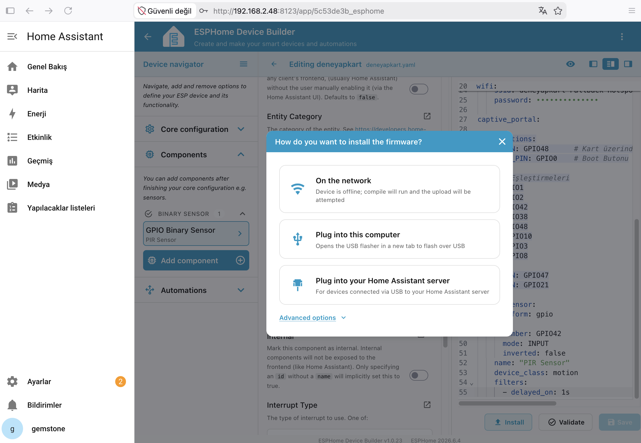This screenshot has height=443, width=641.
Task: Open the gemstone user profile
Action: click(x=67, y=429)
